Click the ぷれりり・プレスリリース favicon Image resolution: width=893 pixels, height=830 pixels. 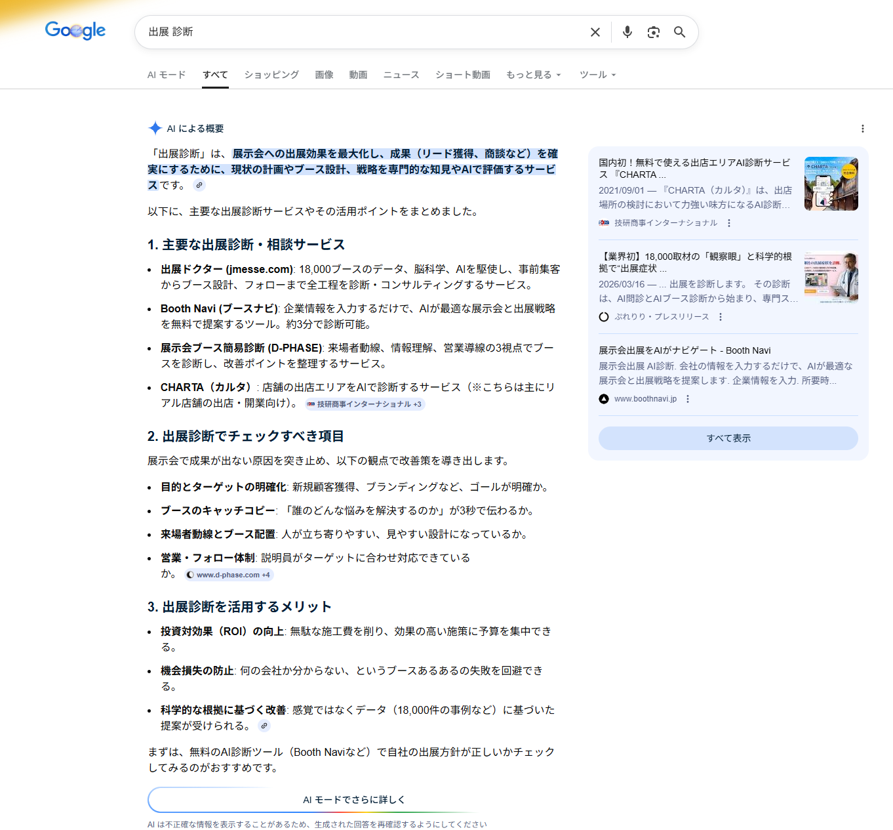[x=604, y=317]
